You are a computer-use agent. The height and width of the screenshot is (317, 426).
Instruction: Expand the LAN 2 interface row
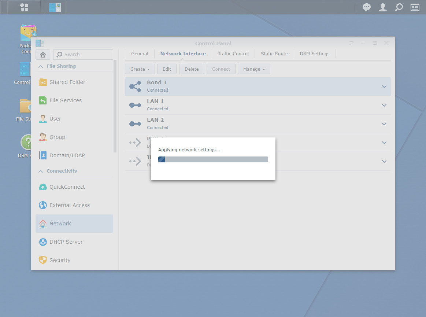click(x=384, y=124)
